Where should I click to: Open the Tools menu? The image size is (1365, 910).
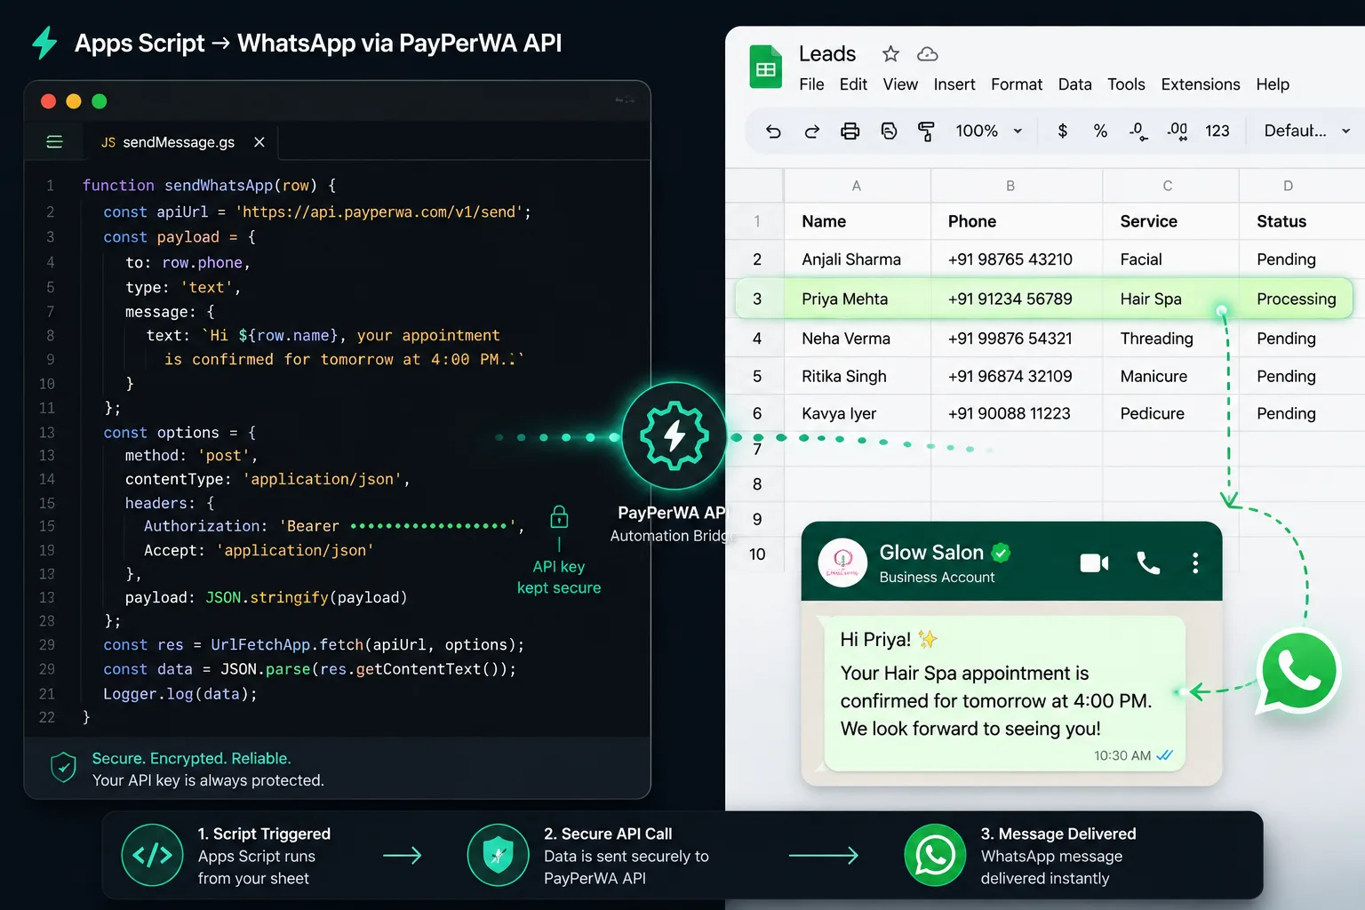coord(1126,84)
